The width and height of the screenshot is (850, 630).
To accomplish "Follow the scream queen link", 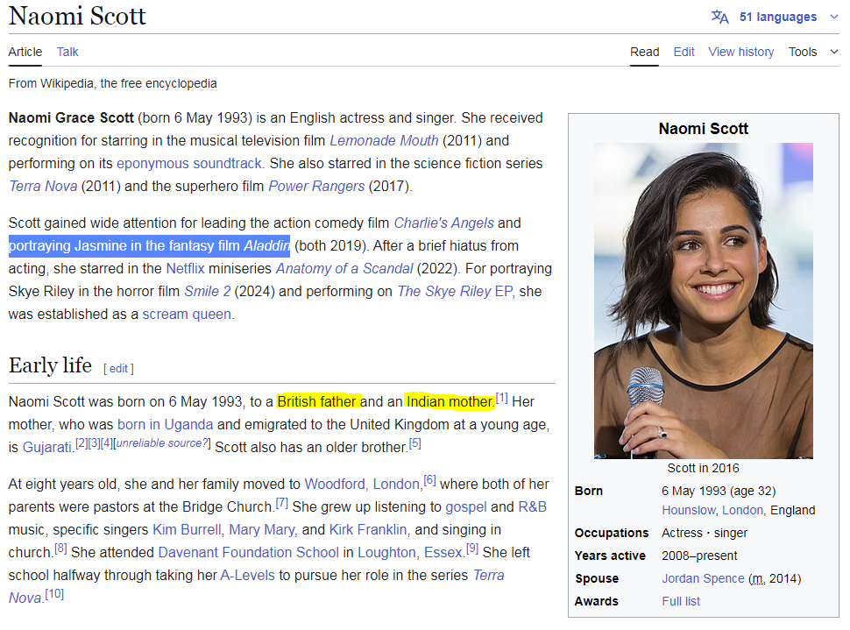I will (187, 314).
